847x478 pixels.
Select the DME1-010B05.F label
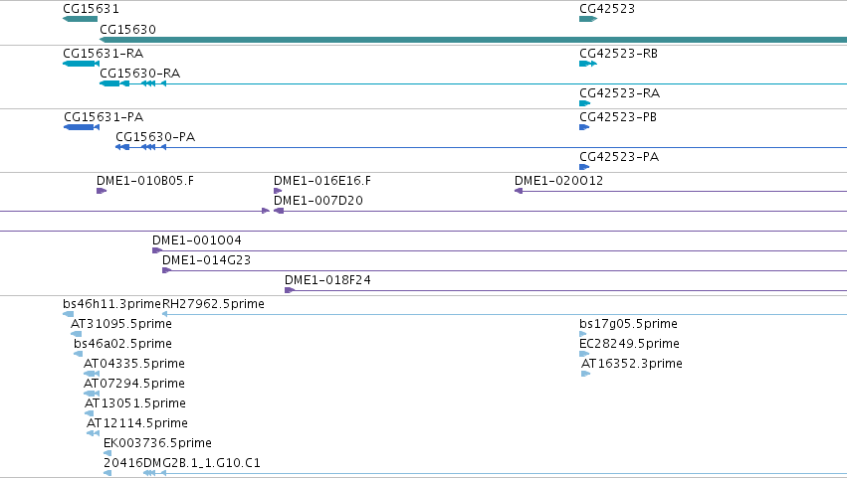(145, 181)
